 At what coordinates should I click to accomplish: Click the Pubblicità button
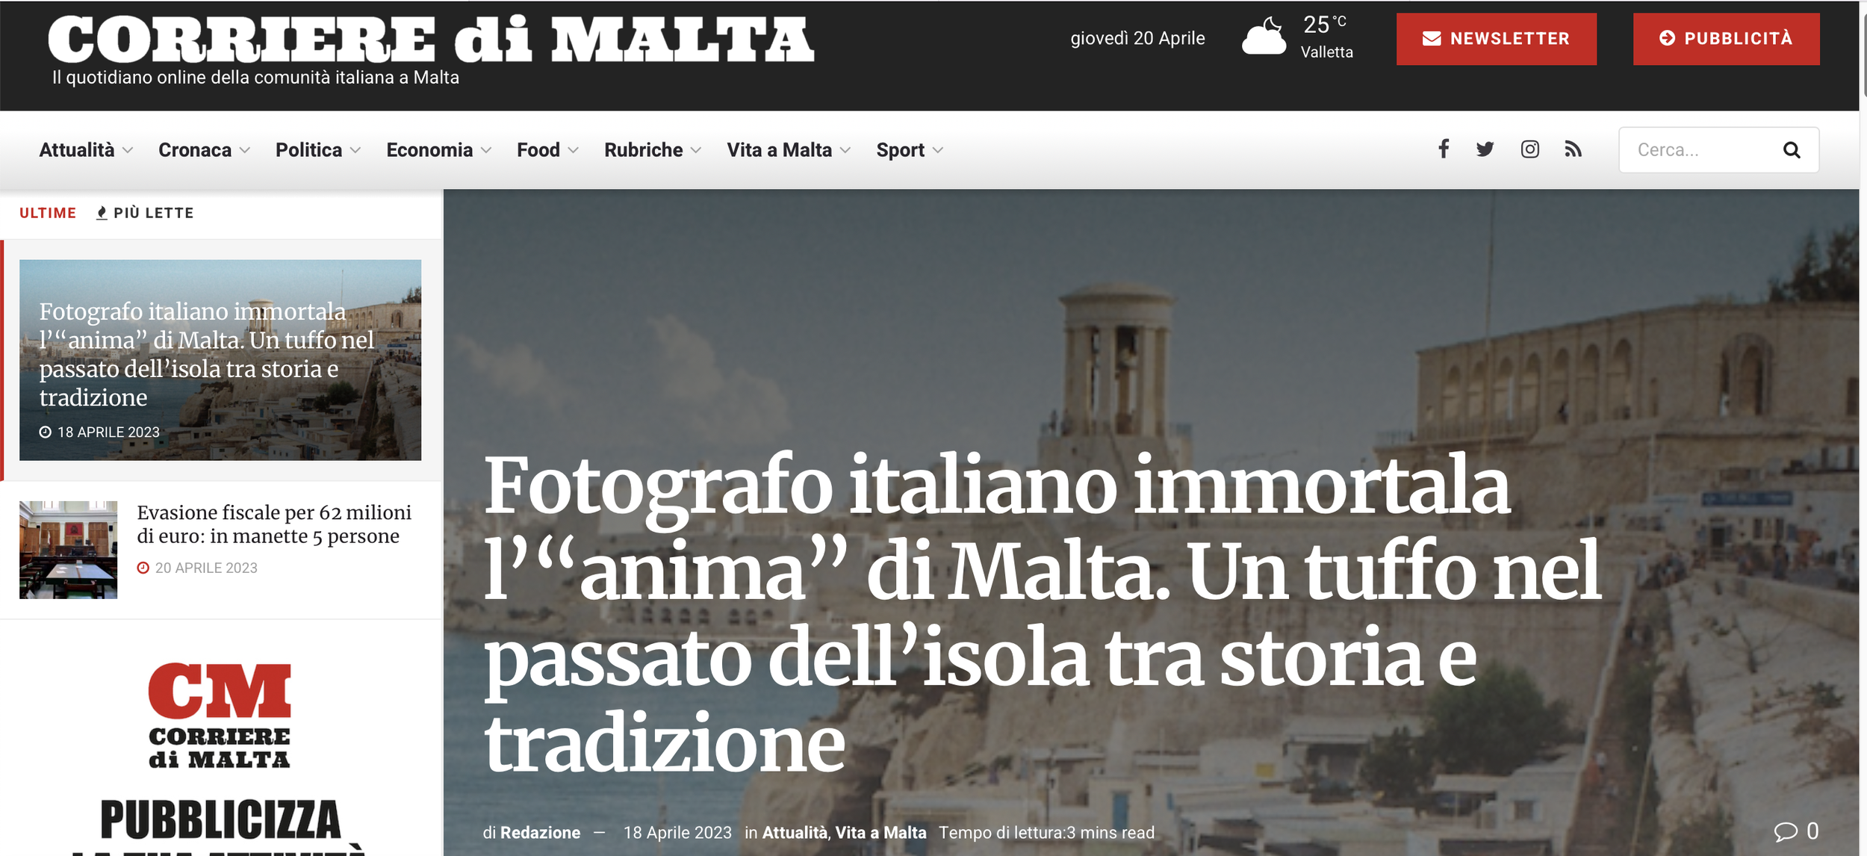[1726, 39]
